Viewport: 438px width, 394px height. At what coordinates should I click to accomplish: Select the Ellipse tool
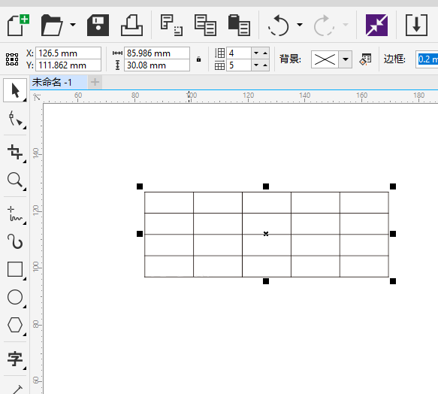coord(15,297)
